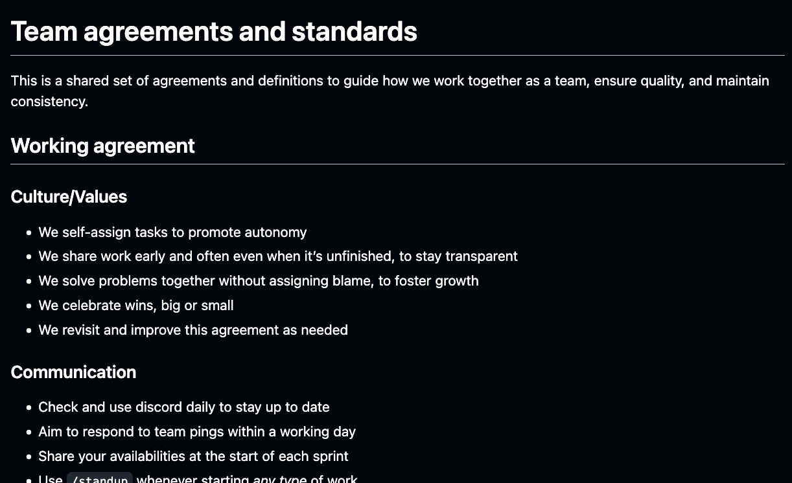Click "We celebrate wins, big or small"

[x=135, y=306]
